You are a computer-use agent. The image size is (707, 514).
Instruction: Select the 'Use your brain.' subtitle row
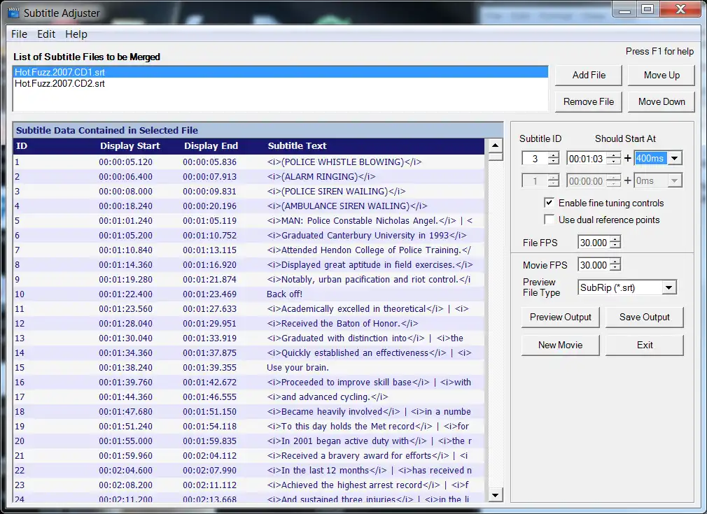(x=249, y=368)
